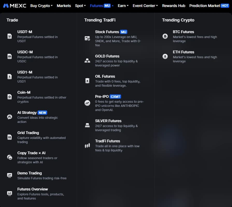Click 'Capture volatility with automated trading' text
Image resolution: width=232 pixels, height=207 pixels.
coord(41,140)
